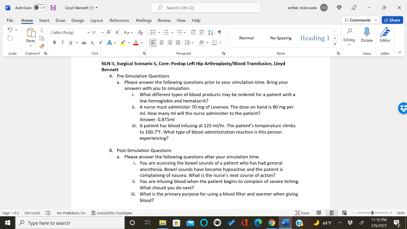
Task: Toggle Underline formatting
Action: (71, 43)
